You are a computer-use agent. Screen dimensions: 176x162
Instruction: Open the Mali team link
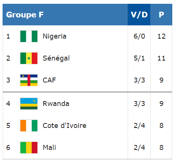tap(49, 148)
